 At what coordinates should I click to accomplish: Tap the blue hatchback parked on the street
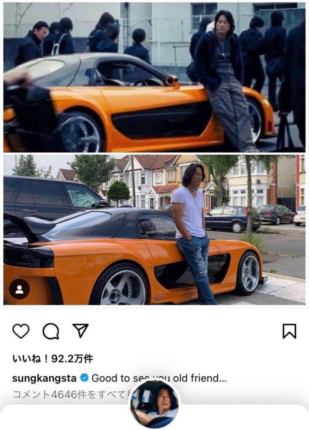232,219
